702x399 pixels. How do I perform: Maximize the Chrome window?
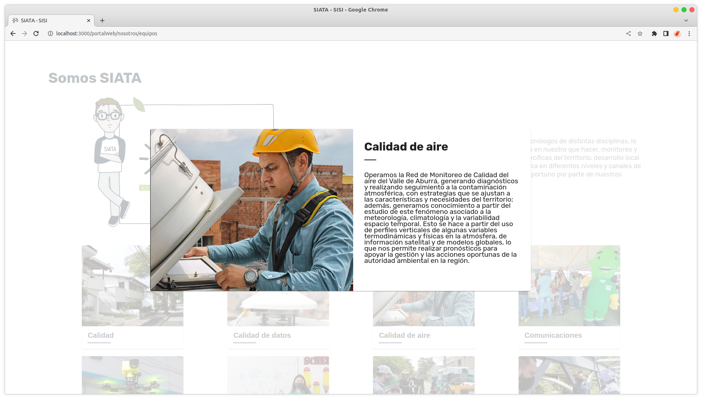[684, 10]
